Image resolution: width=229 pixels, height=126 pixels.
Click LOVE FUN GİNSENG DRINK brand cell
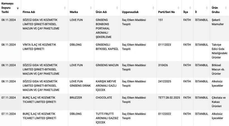81,86
